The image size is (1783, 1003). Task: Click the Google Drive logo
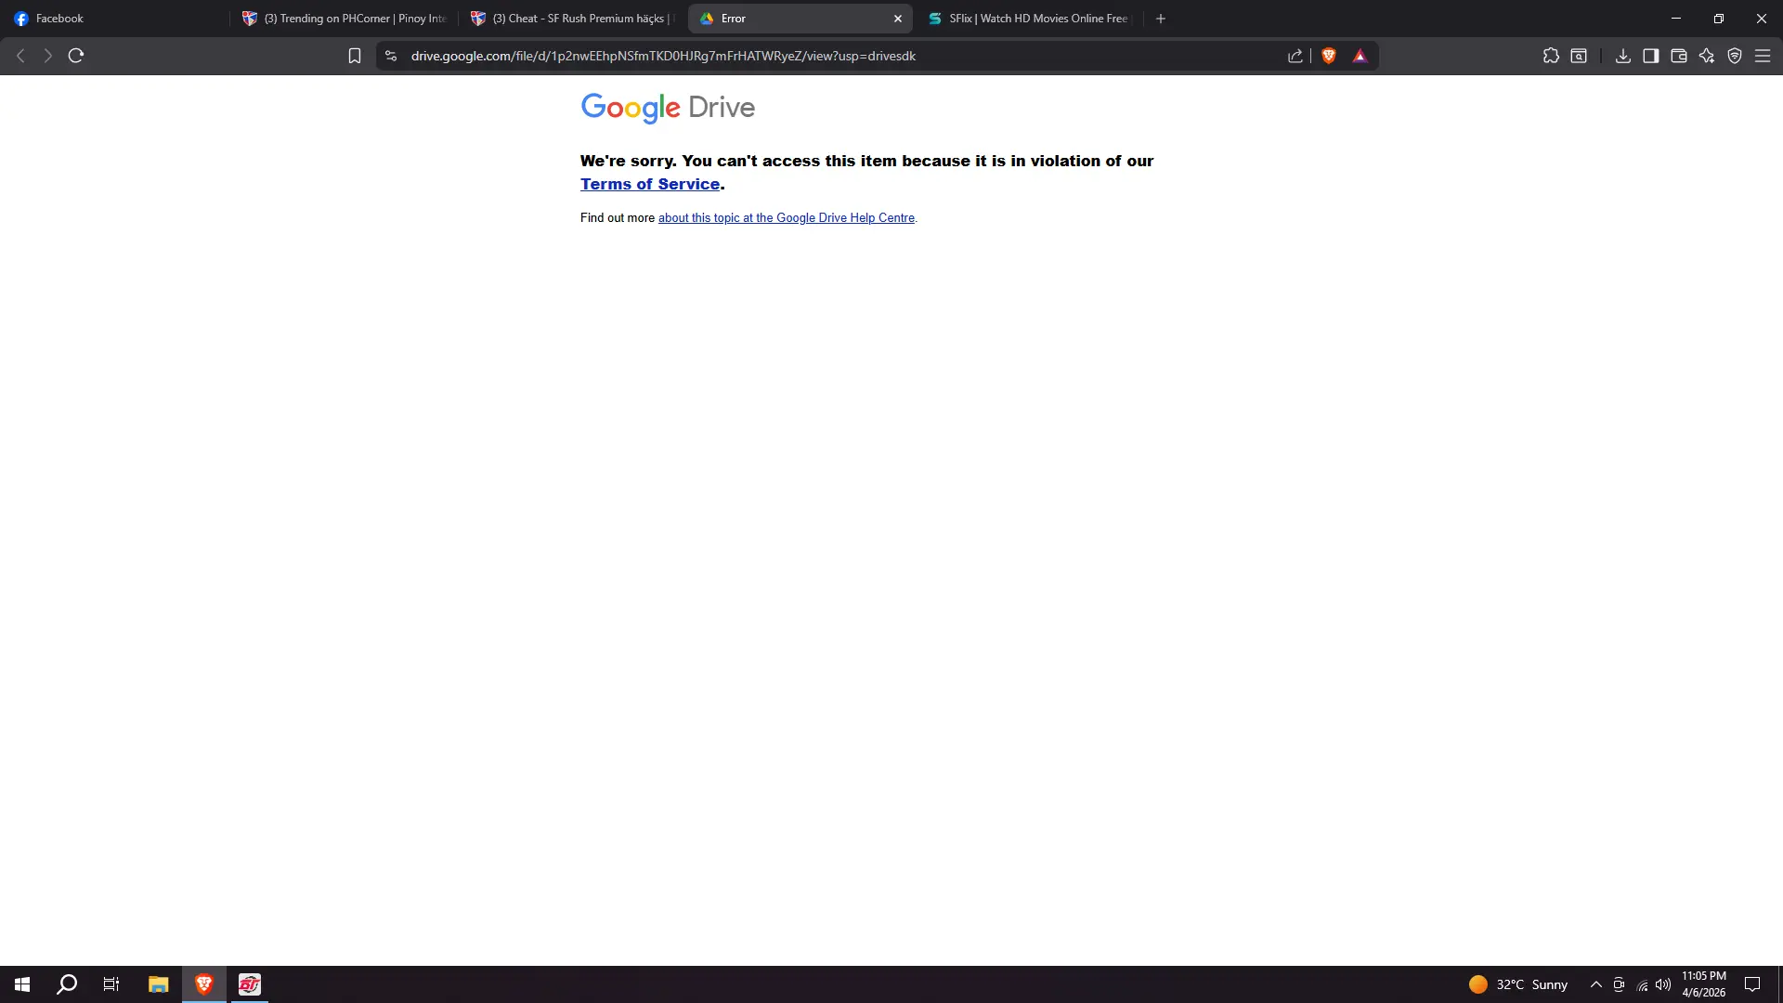(x=668, y=108)
